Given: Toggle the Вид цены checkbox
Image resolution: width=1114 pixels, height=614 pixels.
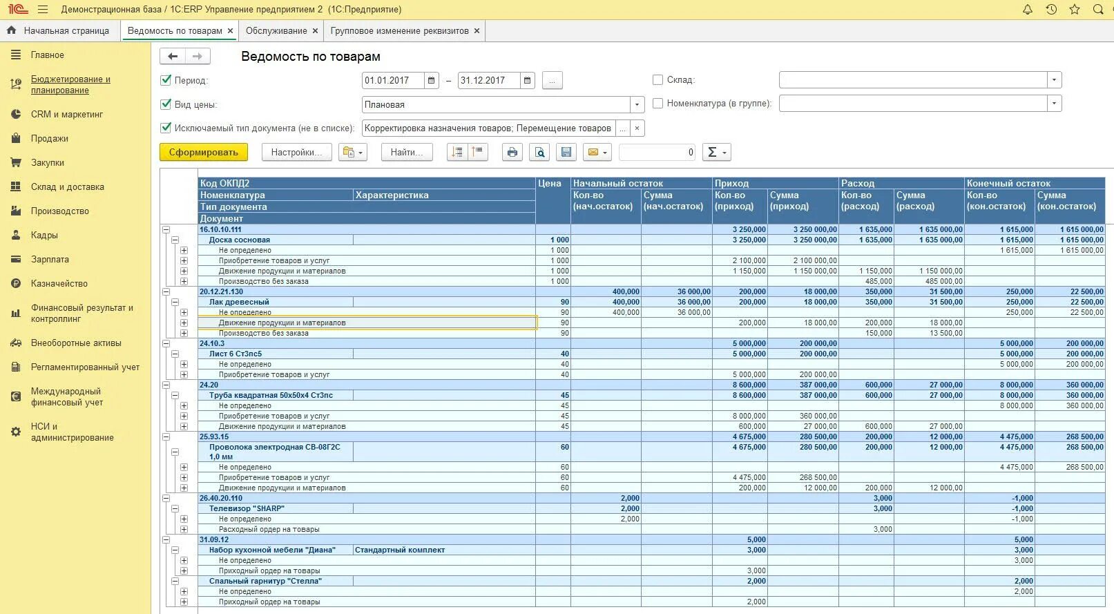Looking at the screenshot, I should point(166,104).
